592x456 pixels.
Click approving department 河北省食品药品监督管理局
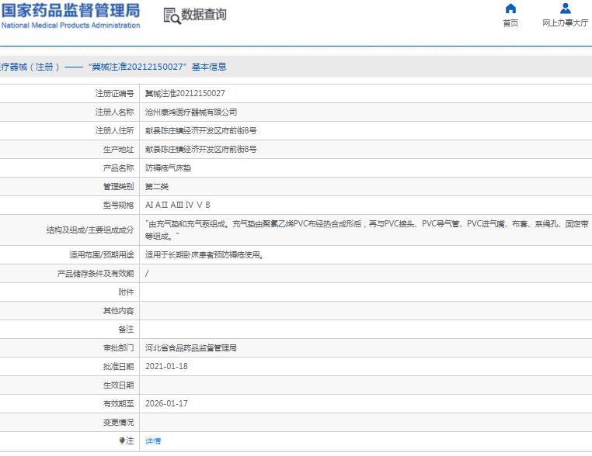191,348
